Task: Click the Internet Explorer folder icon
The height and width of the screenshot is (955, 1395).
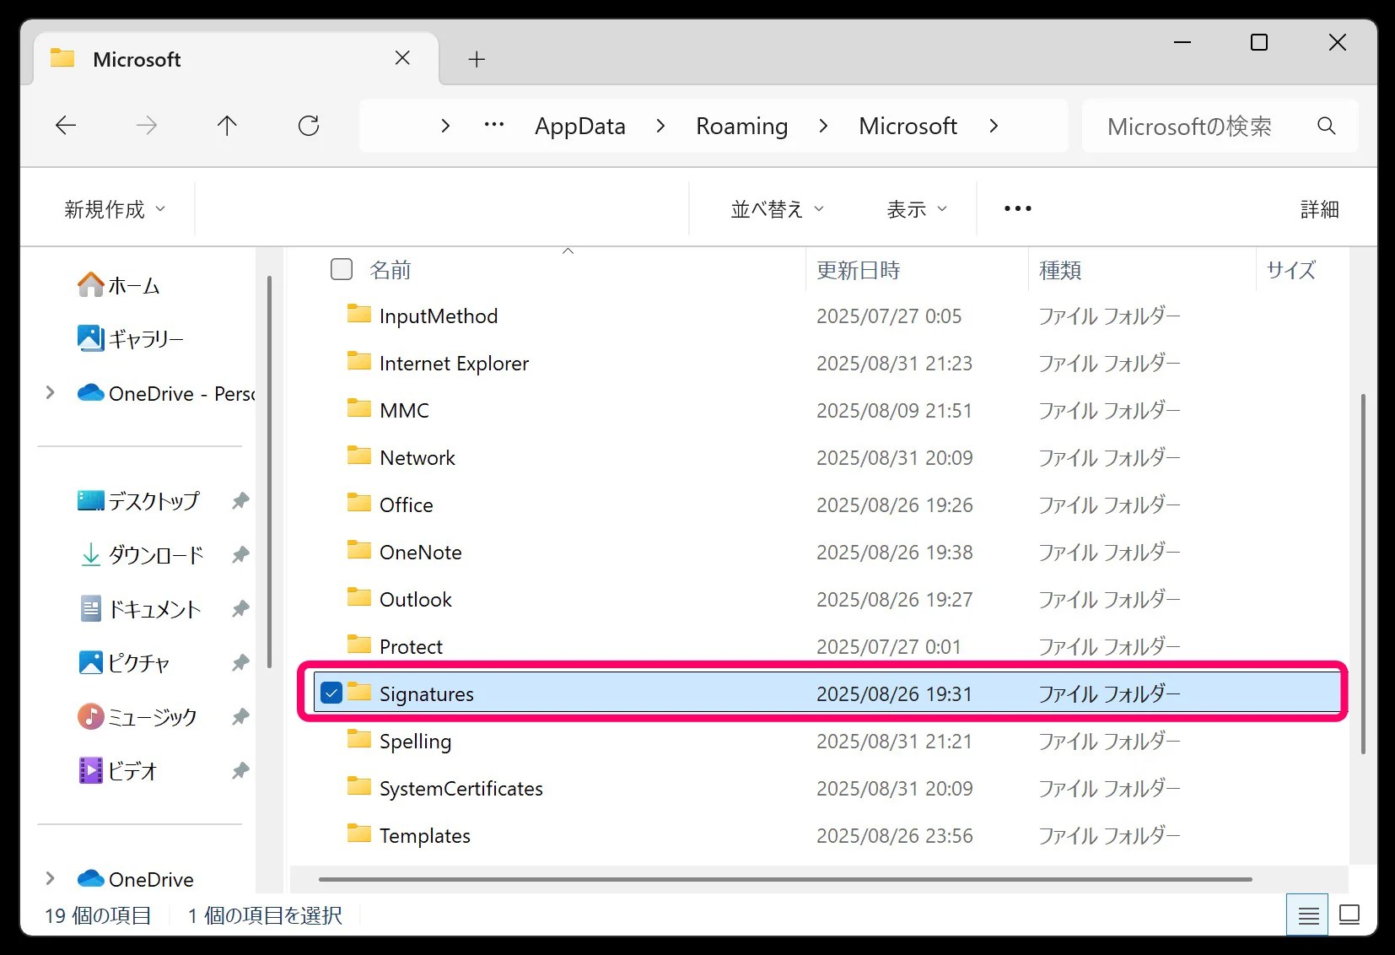Action: [x=359, y=362]
